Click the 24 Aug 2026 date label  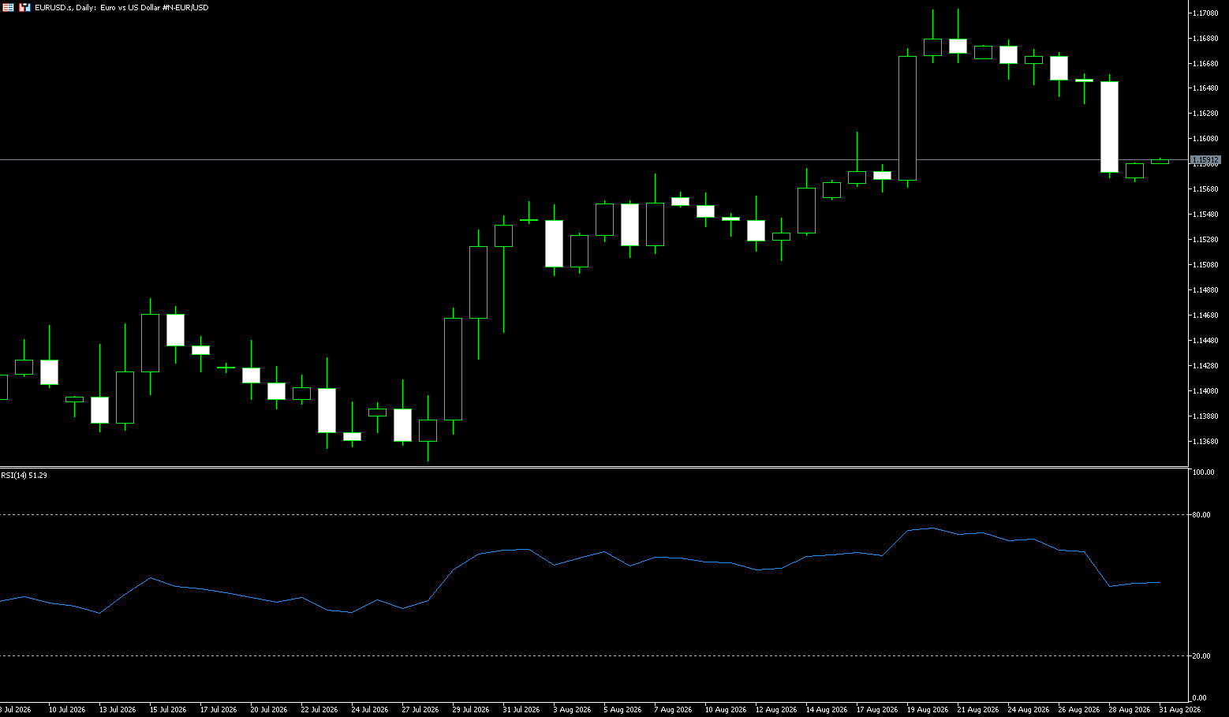tap(1028, 710)
